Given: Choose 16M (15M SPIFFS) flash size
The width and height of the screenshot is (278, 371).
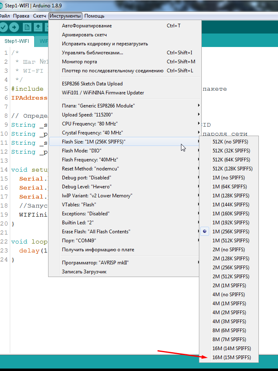Looking at the screenshot, I should [x=229, y=357].
